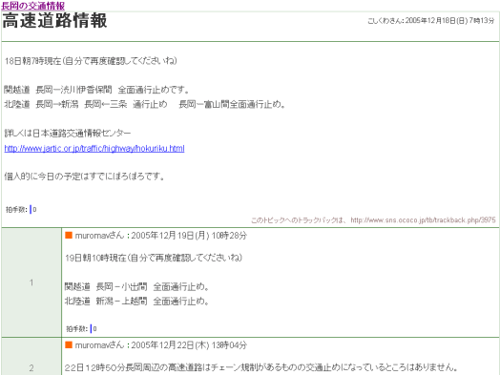Click the 関越道 長岡ー渋川伊香保間 line
The image size is (500, 375).
coord(96,90)
